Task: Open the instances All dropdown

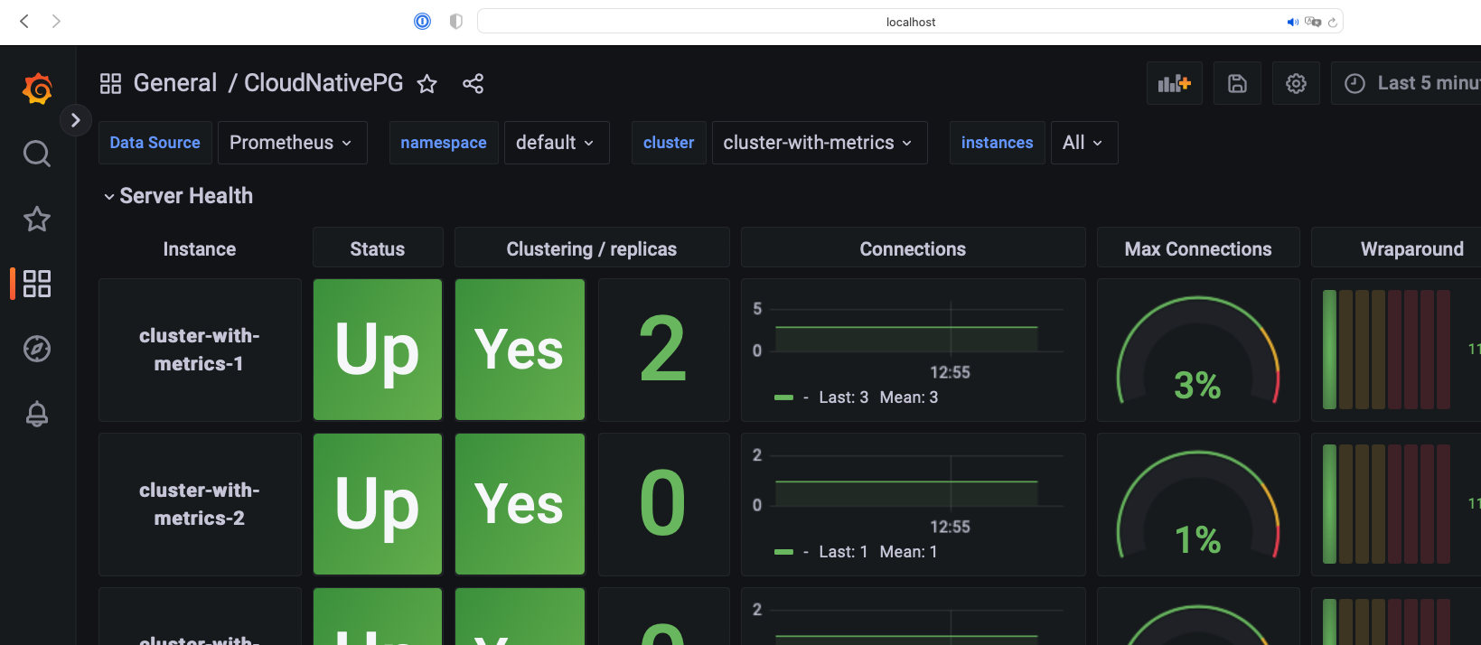Action: point(1083,143)
